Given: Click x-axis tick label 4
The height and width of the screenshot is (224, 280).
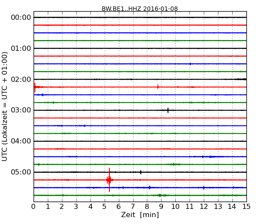Looking at the screenshot, I should click(x=90, y=207).
